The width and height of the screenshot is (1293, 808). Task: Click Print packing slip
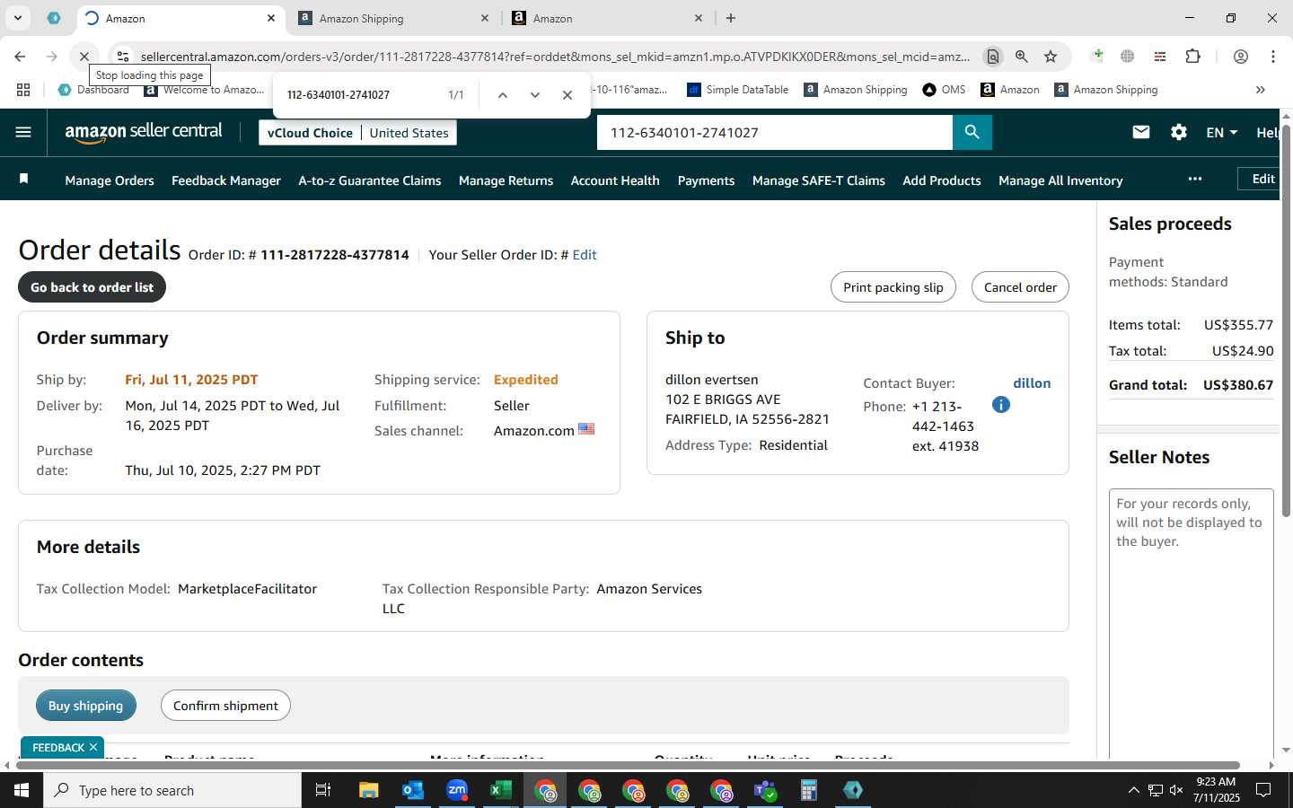[893, 287]
